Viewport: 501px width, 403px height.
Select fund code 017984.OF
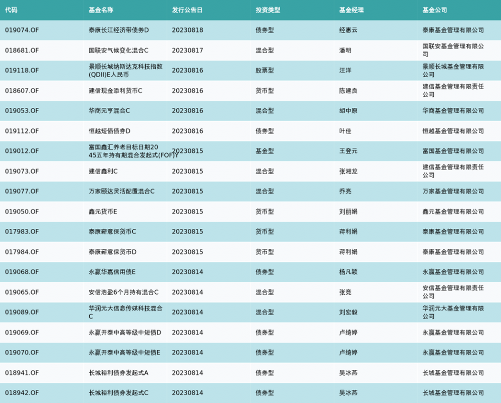[x=22, y=252]
